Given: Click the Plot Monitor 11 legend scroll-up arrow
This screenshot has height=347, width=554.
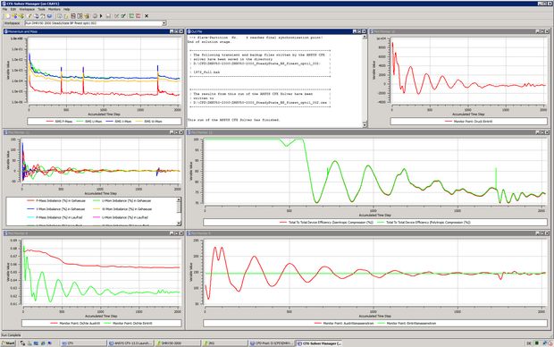Looking at the screenshot, I should click(179, 199).
